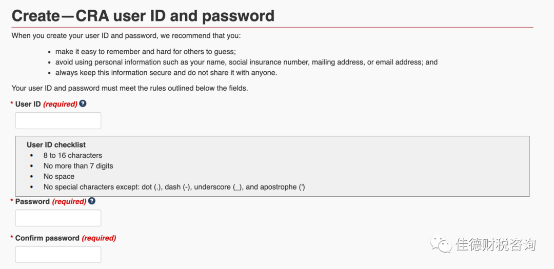Click the "always keep this information secure" tip

(x=166, y=73)
